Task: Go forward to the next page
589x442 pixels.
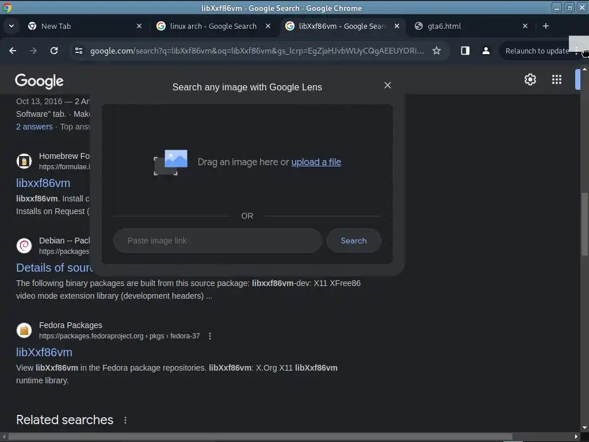Action: coord(33,51)
